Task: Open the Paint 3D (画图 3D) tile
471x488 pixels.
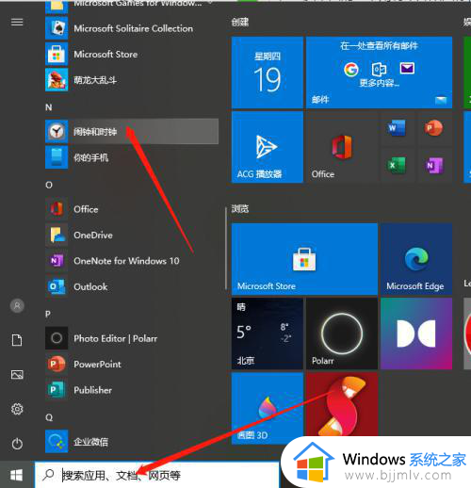Action: (268, 408)
